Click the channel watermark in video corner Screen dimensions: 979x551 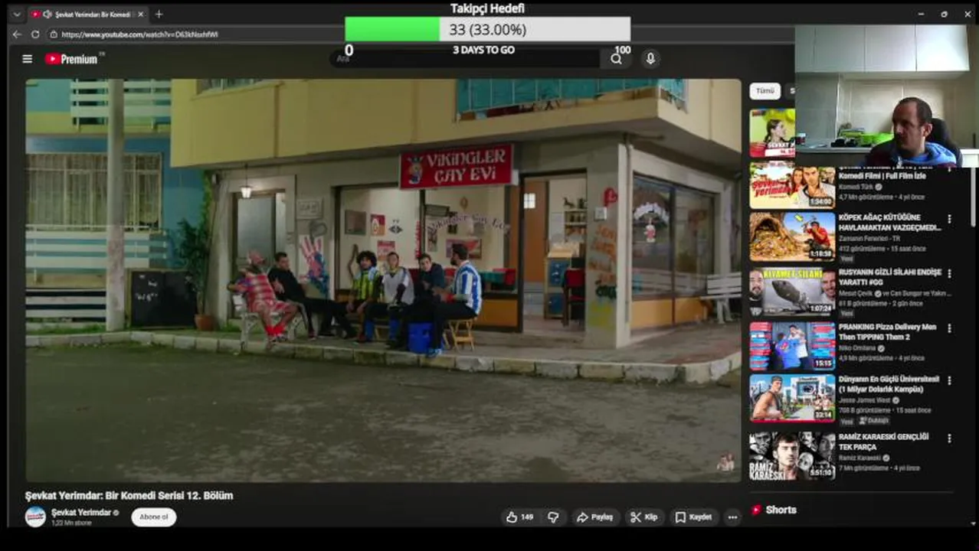point(725,462)
